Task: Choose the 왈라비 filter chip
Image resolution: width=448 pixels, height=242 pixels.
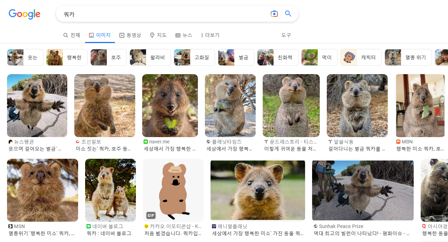Action: click(150, 57)
